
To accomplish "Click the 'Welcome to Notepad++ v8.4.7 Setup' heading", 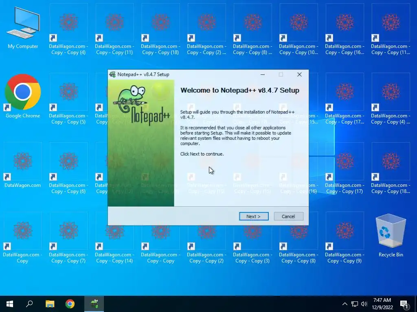I will [239, 90].
